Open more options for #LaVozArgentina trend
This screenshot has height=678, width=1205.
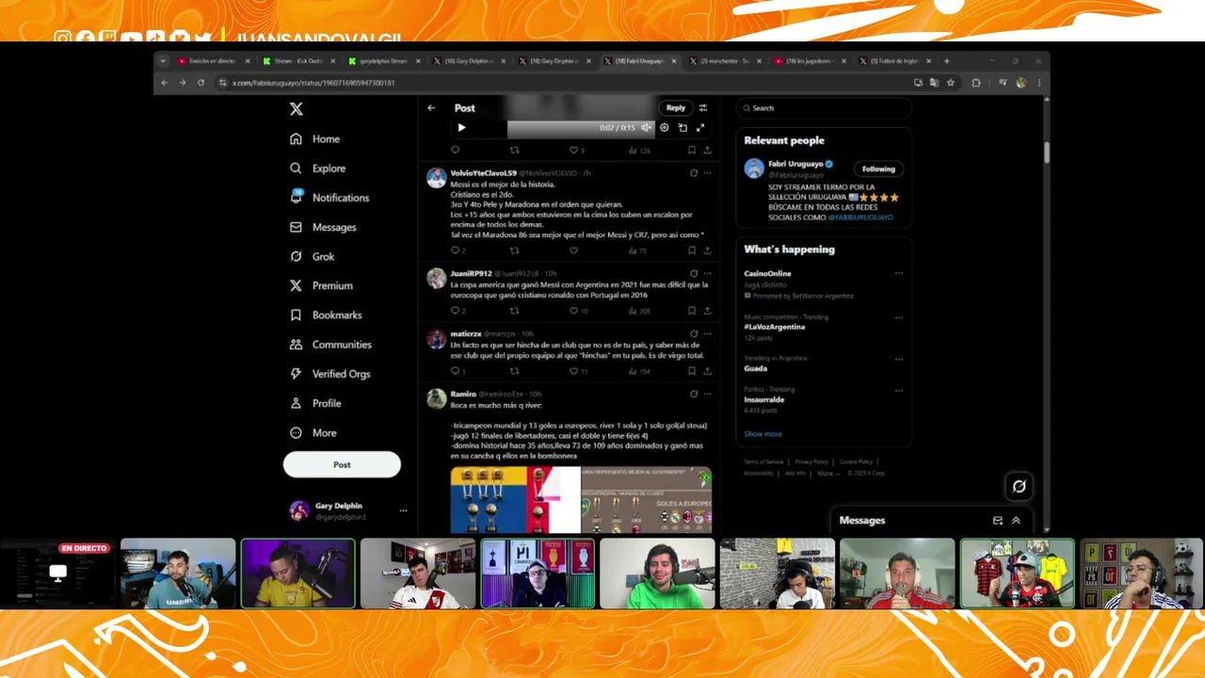point(899,317)
